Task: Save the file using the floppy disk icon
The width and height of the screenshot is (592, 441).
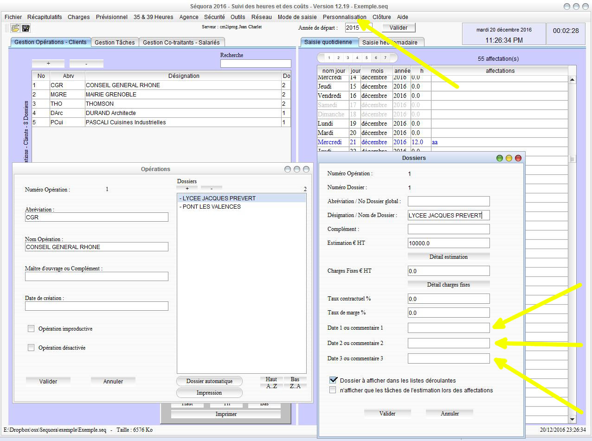Action: (x=26, y=28)
